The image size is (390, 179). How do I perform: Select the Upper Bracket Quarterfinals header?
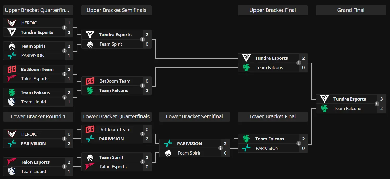(38, 10)
